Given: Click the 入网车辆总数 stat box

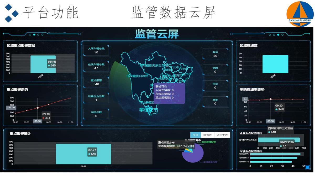Looking at the screenshot, I should (x=96, y=50).
